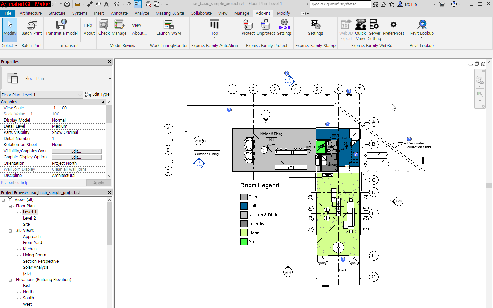Click Edit for Visibility/Graphics Overrides
The height and width of the screenshot is (308, 493).
76,151
